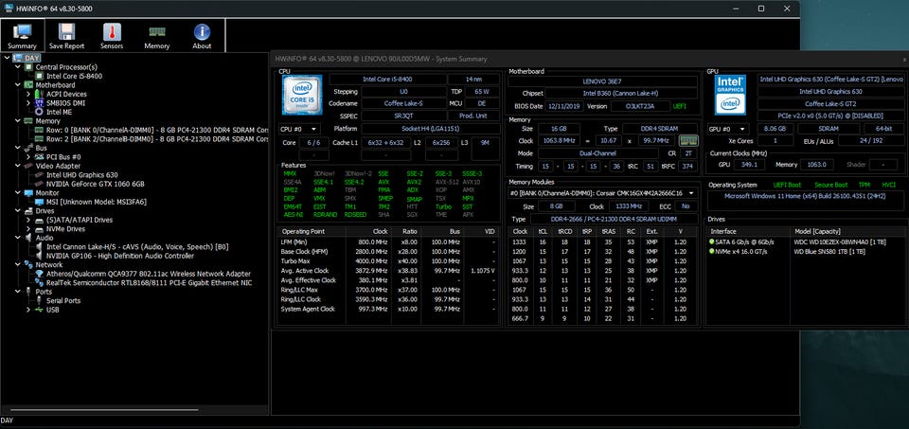The height and width of the screenshot is (429, 909).
Task: Click the memory chip icon beside 99.7 MHz
Action: coord(690,140)
